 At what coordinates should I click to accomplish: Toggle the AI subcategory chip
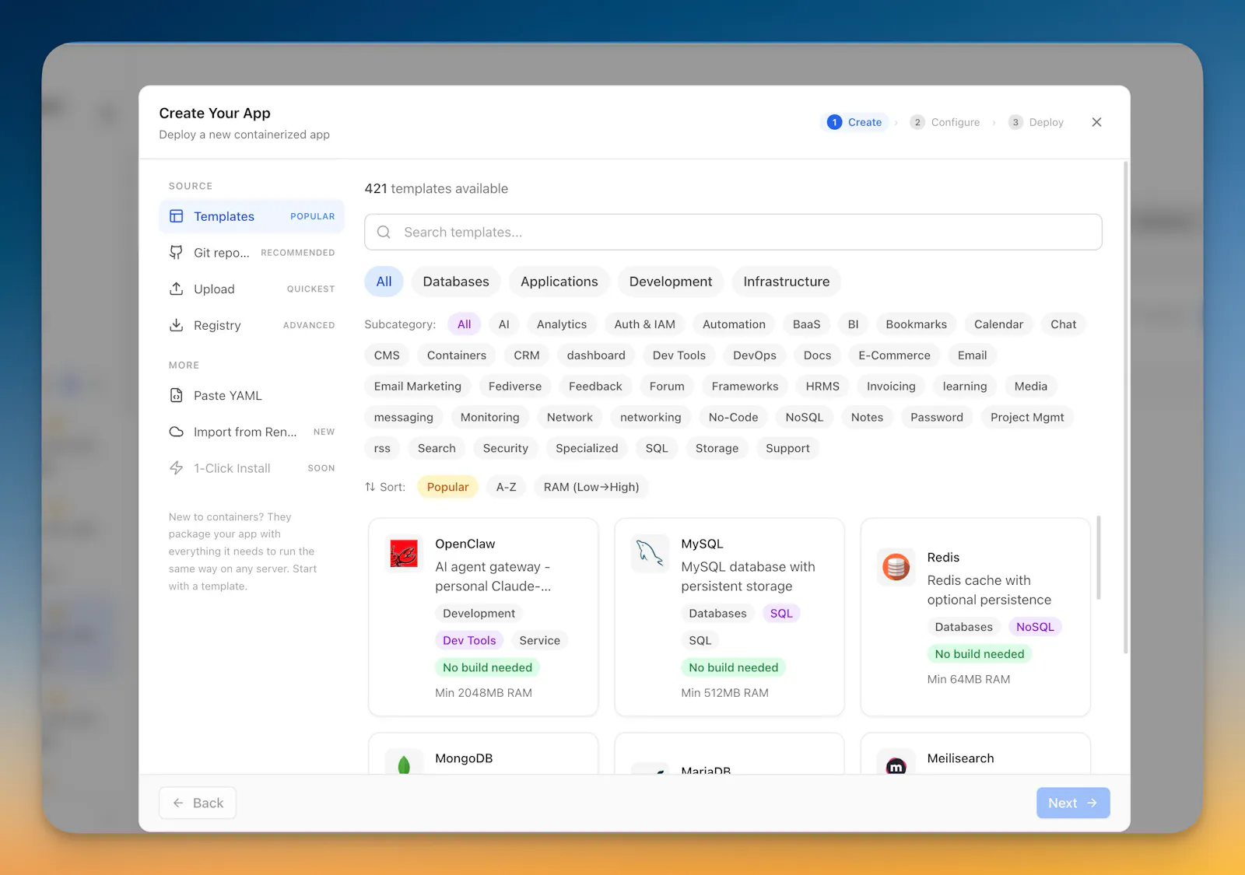(x=504, y=324)
